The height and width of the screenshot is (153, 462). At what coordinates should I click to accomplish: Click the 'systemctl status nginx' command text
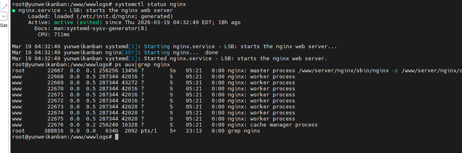[x=151, y=4]
